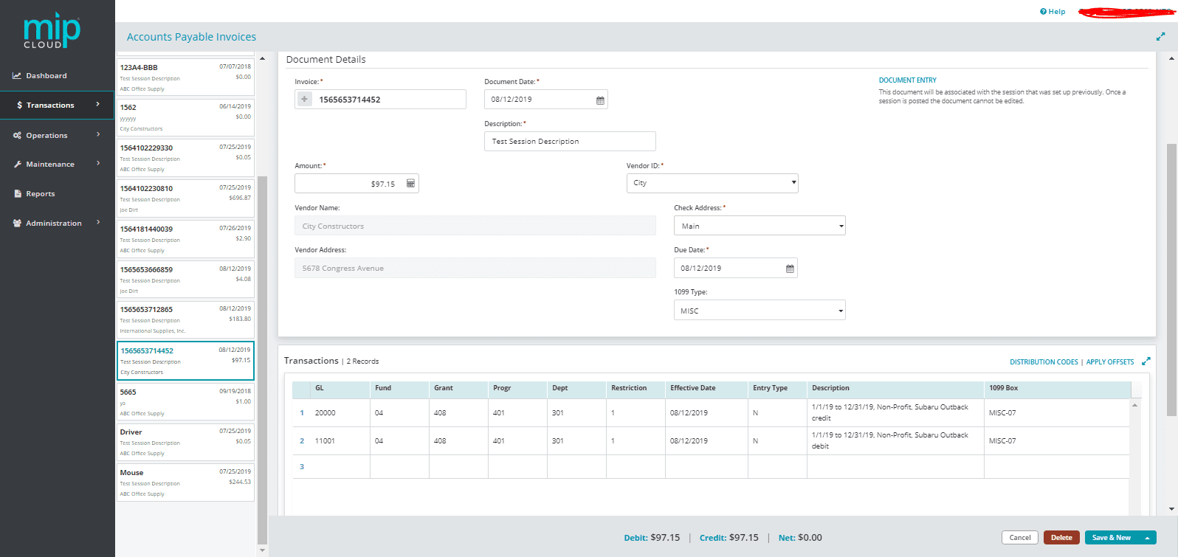Open the Amount calculator icon

pyautogui.click(x=410, y=184)
